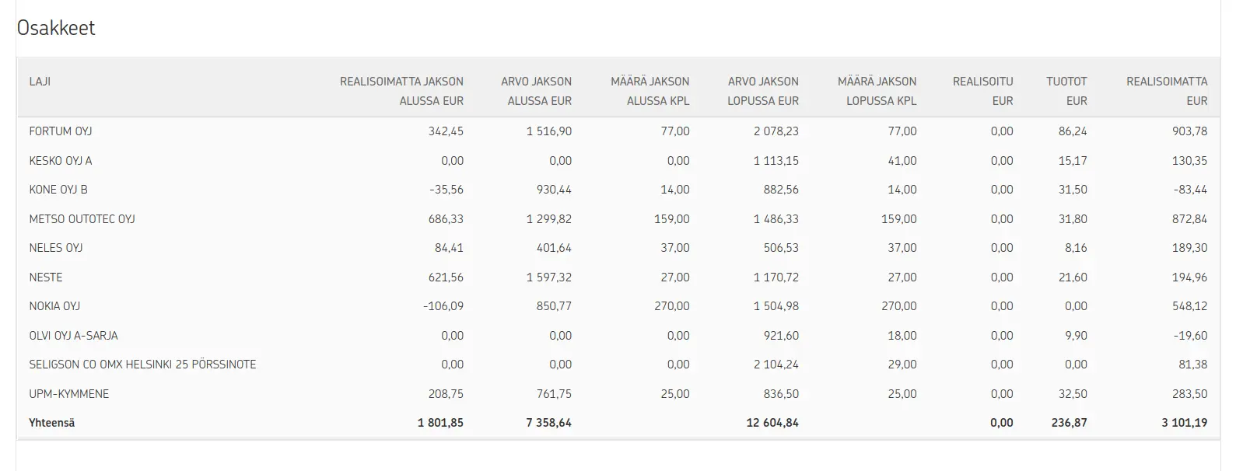The width and height of the screenshot is (1236, 471).
Task: Select the FORTUM OYJ row name
Action: 61,131
